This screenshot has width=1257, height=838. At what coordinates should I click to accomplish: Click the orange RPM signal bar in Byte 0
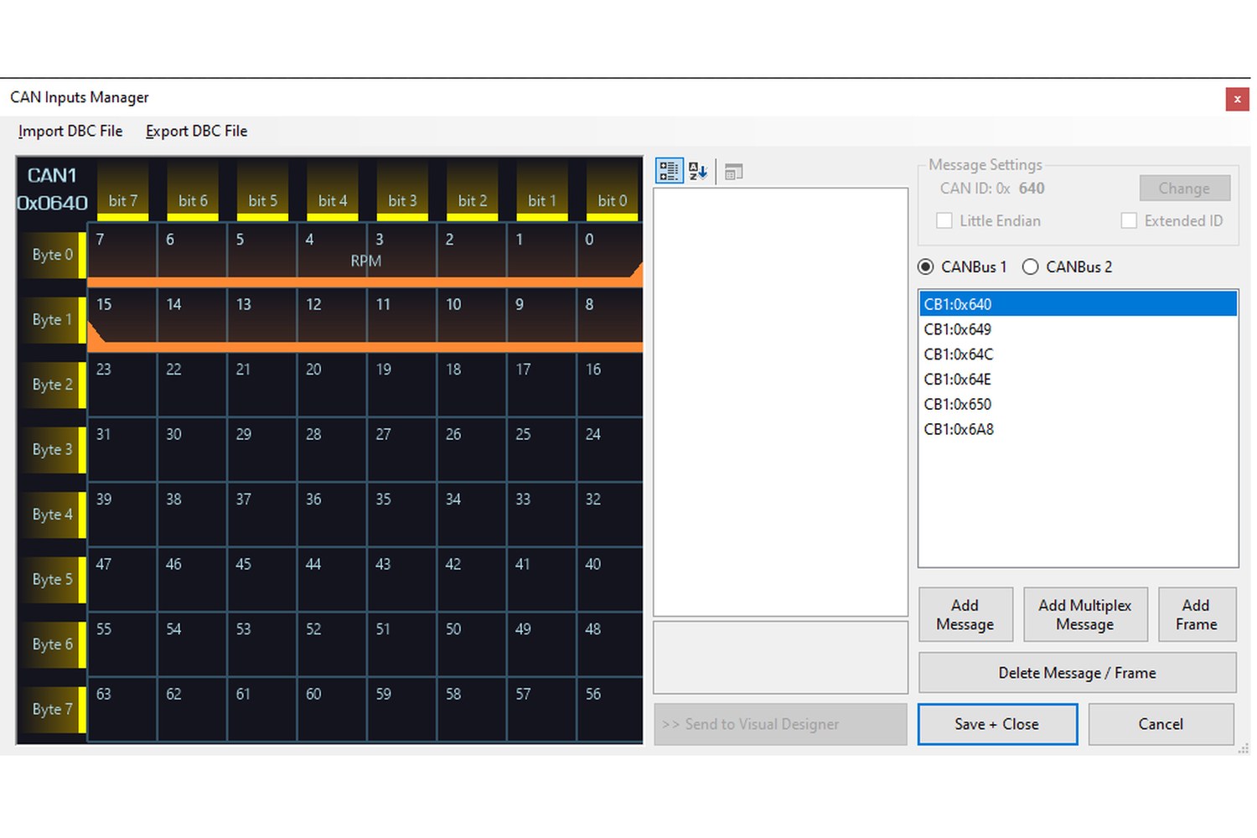coord(365,282)
